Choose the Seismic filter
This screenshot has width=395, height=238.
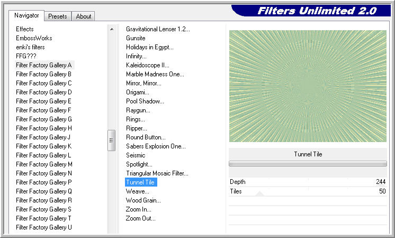click(136, 155)
